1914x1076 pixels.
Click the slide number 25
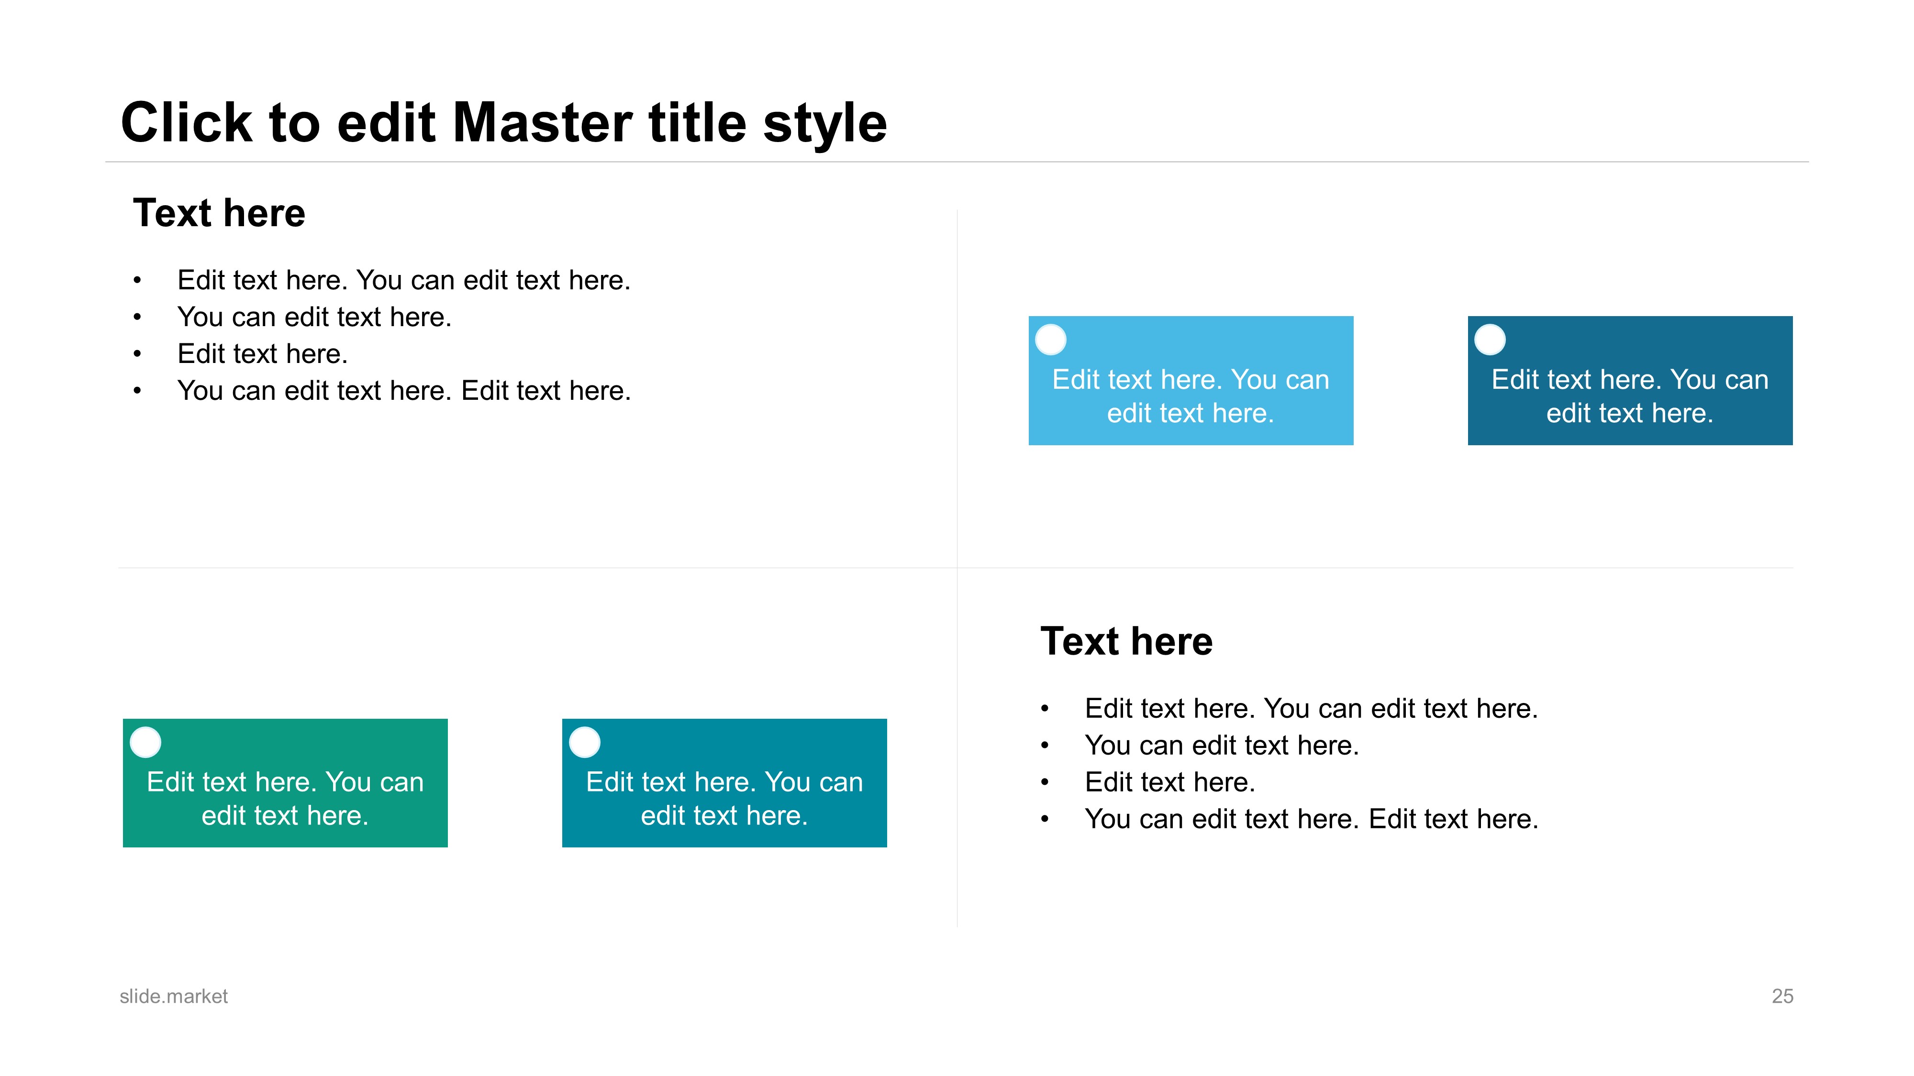point(1782,997)
